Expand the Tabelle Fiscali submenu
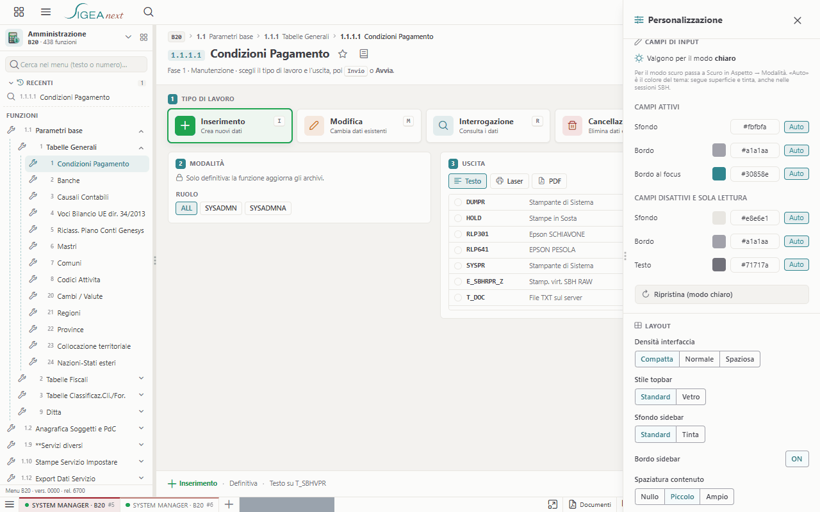 tap(141, 379)
